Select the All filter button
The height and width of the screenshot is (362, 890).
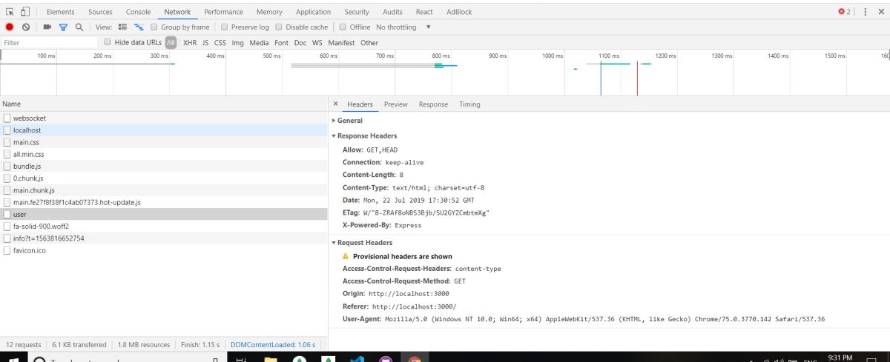(171, 43)
